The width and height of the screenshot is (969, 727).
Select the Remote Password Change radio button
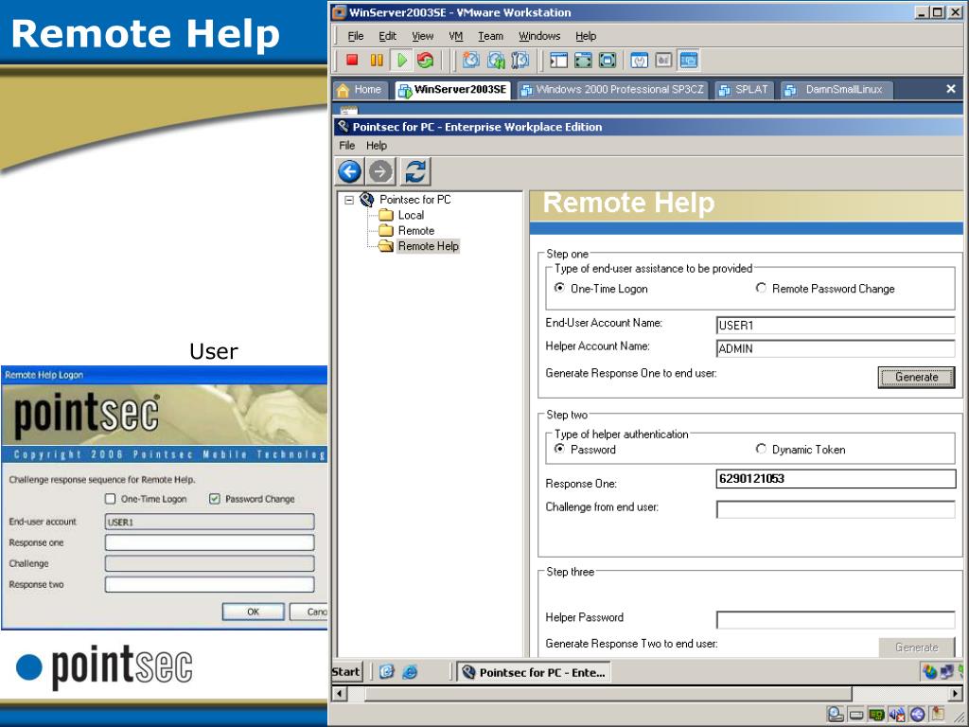[762, 288]
